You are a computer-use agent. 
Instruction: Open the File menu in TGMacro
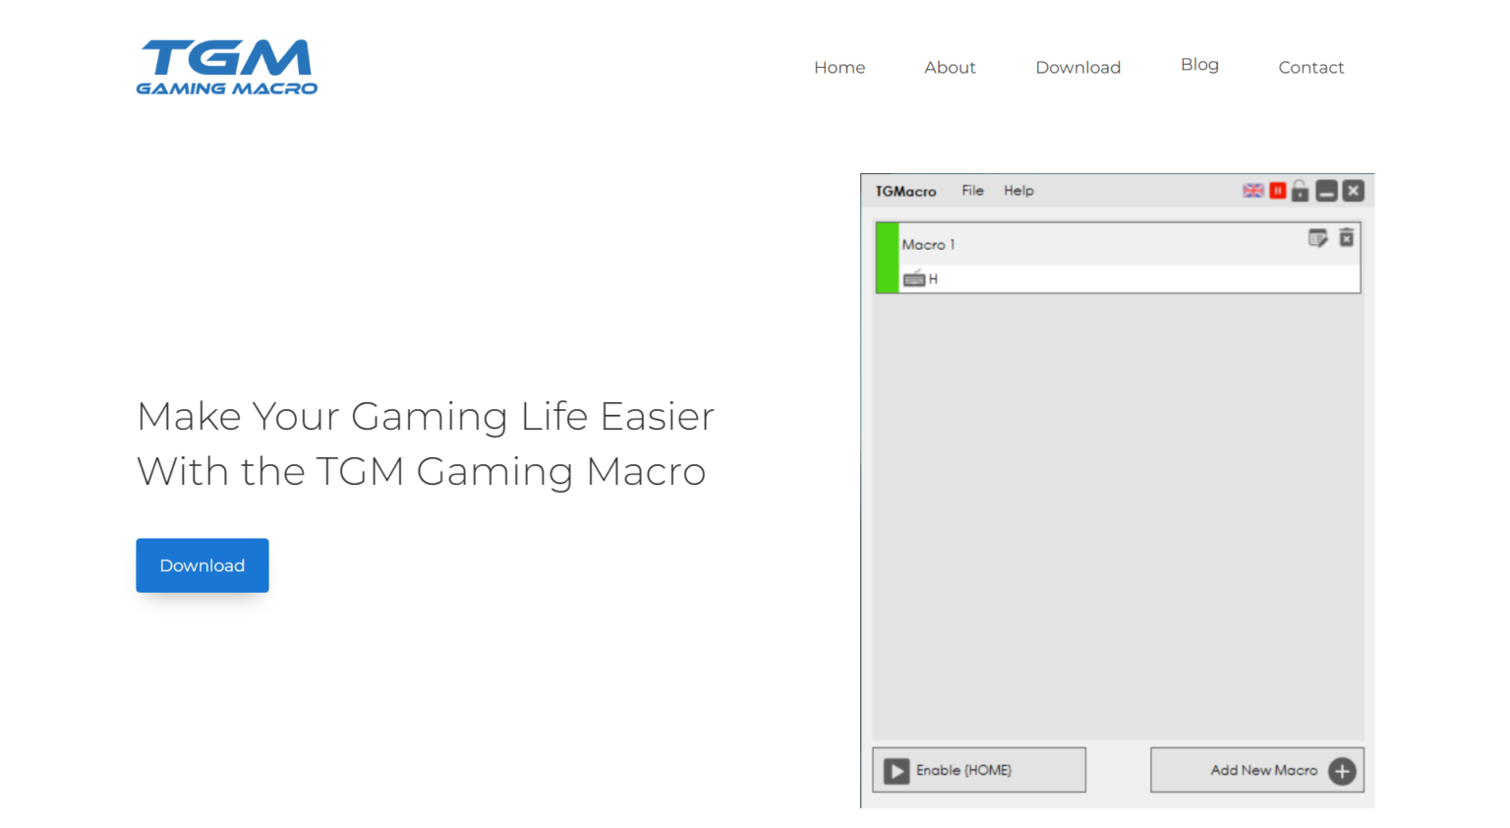coord(972,191)
